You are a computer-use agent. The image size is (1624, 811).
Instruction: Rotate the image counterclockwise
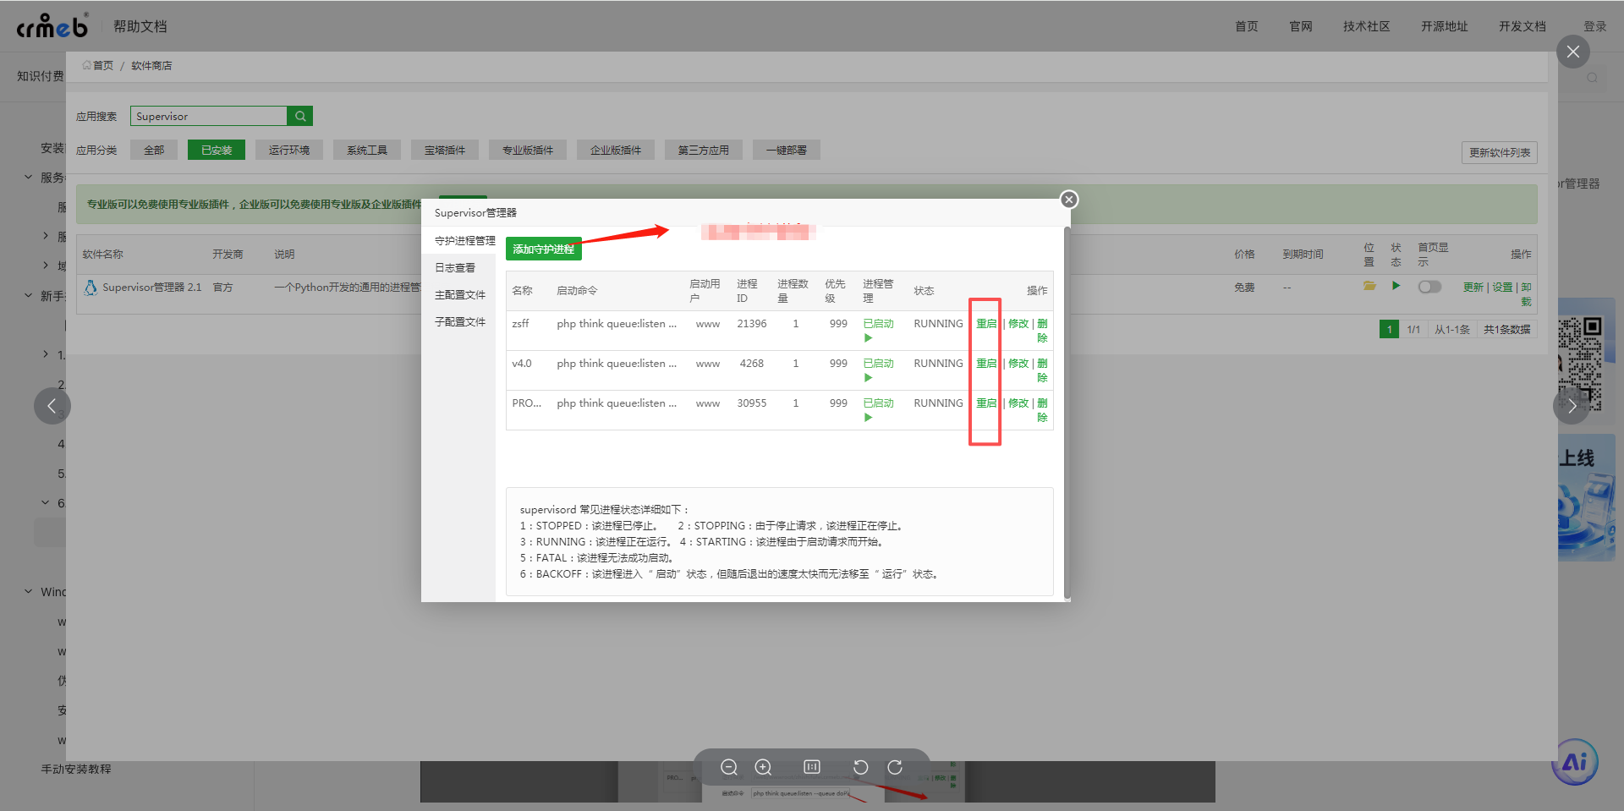(861, 767)
